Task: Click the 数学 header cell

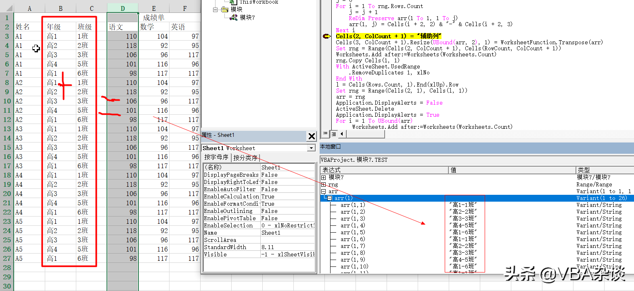Action: pyautogui.click(x=154, y=27)
